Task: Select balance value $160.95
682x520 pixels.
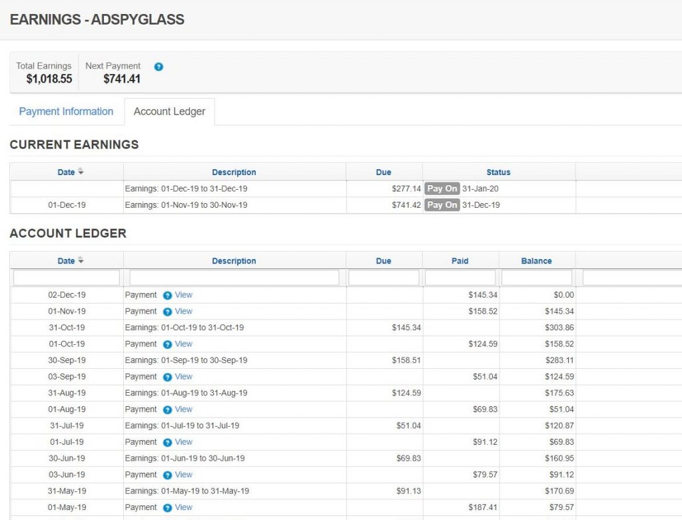Action: click(x=559, y=458)
